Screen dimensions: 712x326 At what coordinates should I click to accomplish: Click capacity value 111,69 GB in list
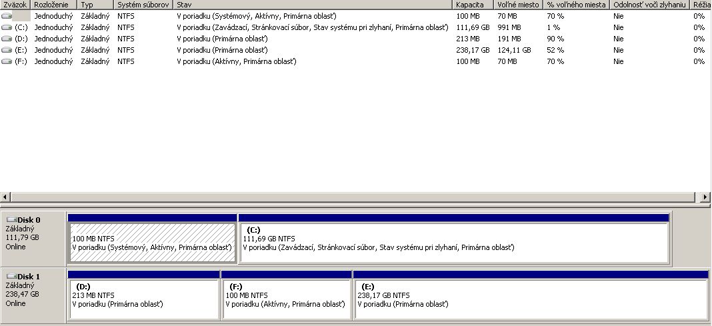click(x=473, y=27)
